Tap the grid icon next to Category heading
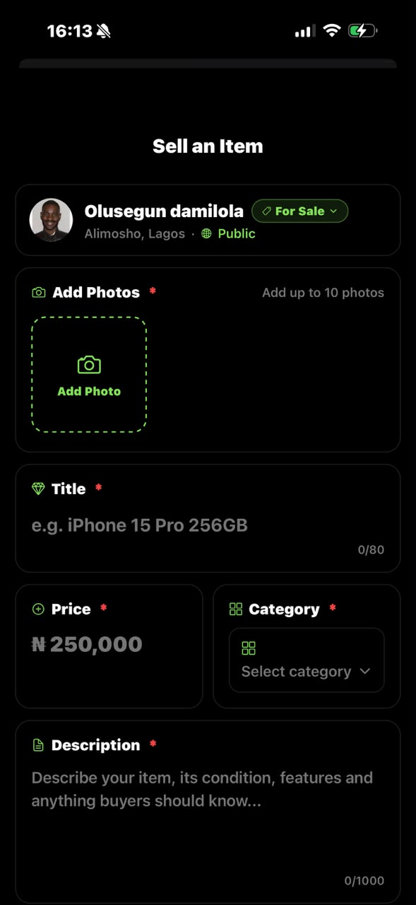The width and height of the screenshot is (416, 905). point(236,609)
